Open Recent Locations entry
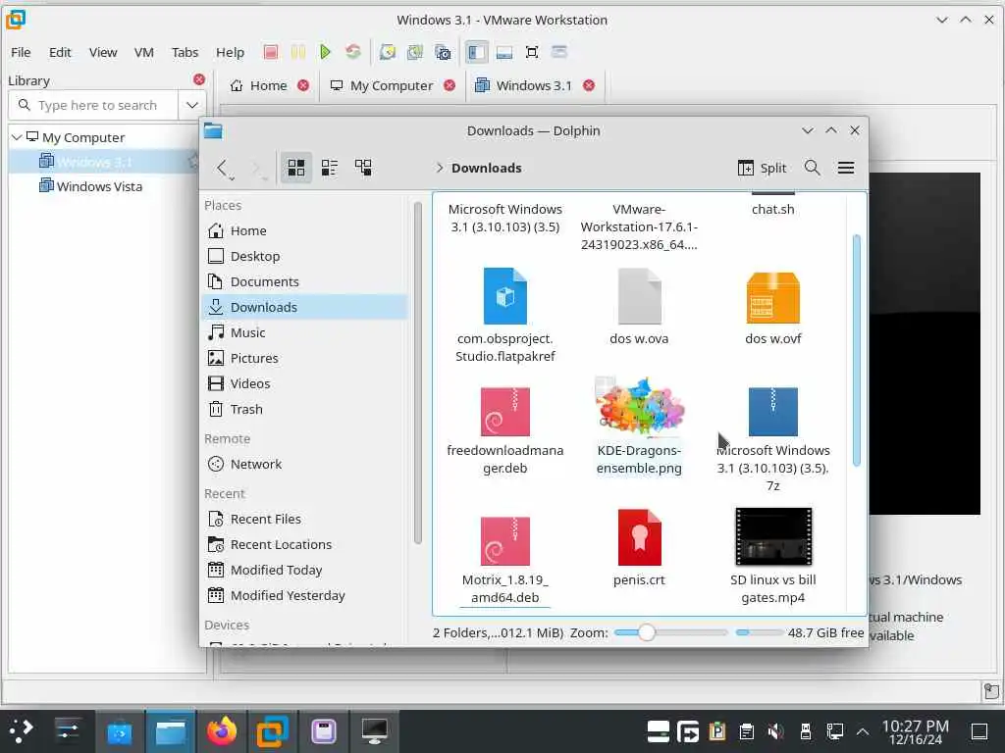Screen dimensions: 1005x753 304,544
